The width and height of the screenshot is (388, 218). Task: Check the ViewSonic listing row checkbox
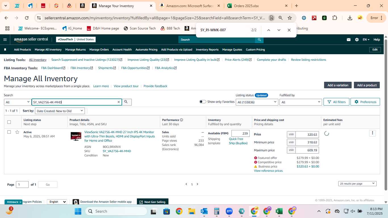coord(9,132)
